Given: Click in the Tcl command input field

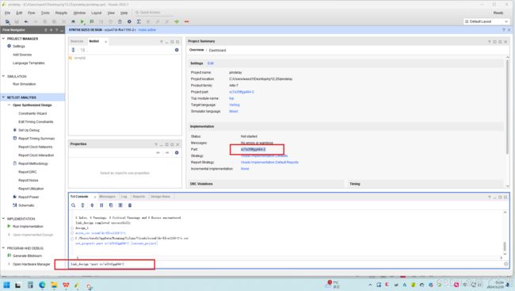Looking at the screenshot, I should (x=286, y=264).
